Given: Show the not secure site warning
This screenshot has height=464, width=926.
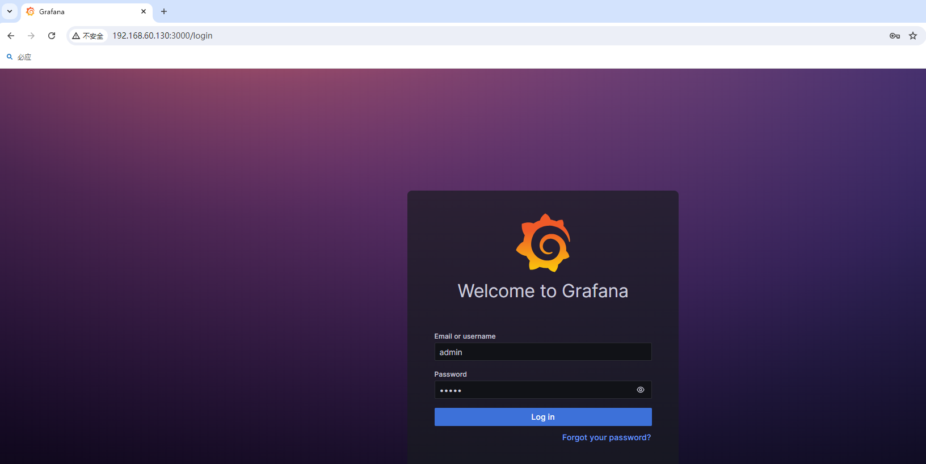Looking at the screenshot, I should 88,36.
